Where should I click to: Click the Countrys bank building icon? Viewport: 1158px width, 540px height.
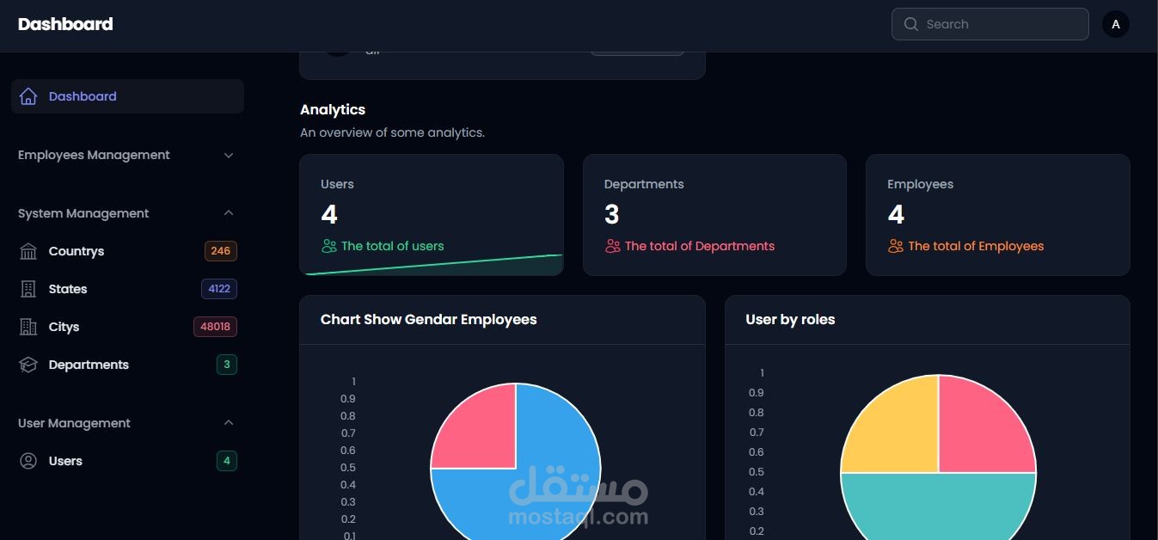(x=28, y=251)
